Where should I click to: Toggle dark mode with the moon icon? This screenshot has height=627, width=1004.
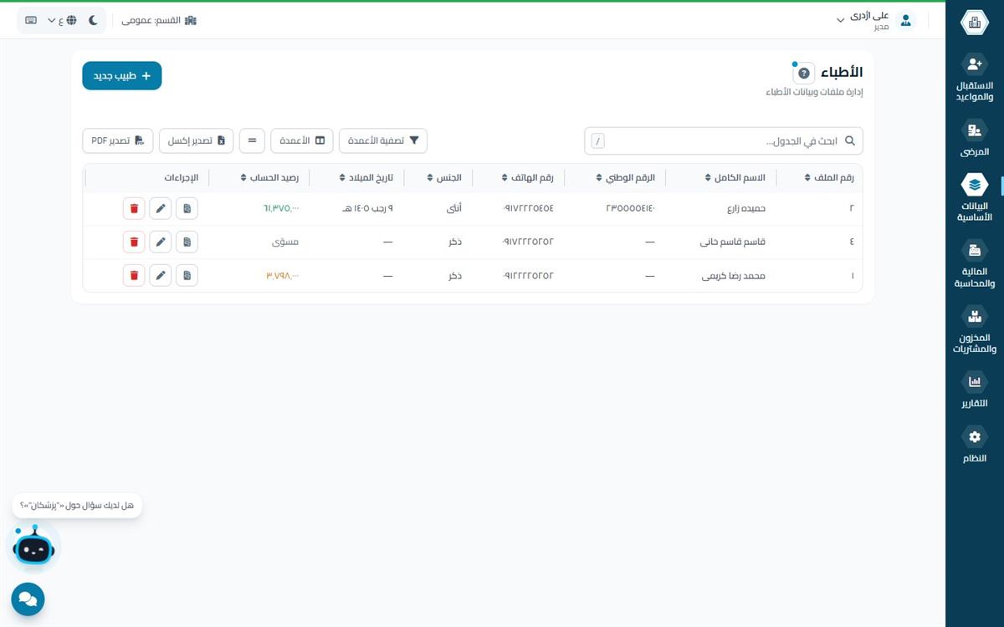coord(93,20)
